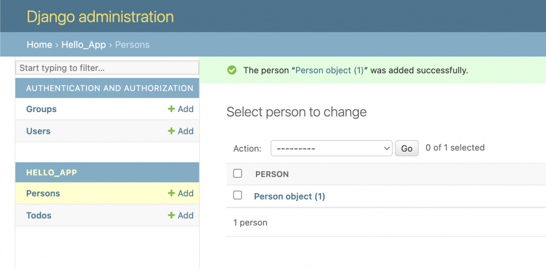Image resolution: width=546 pixels, height=269 pixels.
Task: Open Person object (1) in the list
Action: (290, 196)
